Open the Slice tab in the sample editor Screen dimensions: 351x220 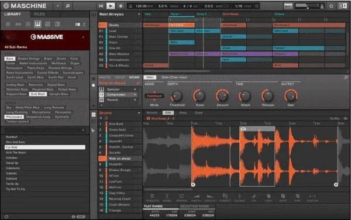pos(183,113)
